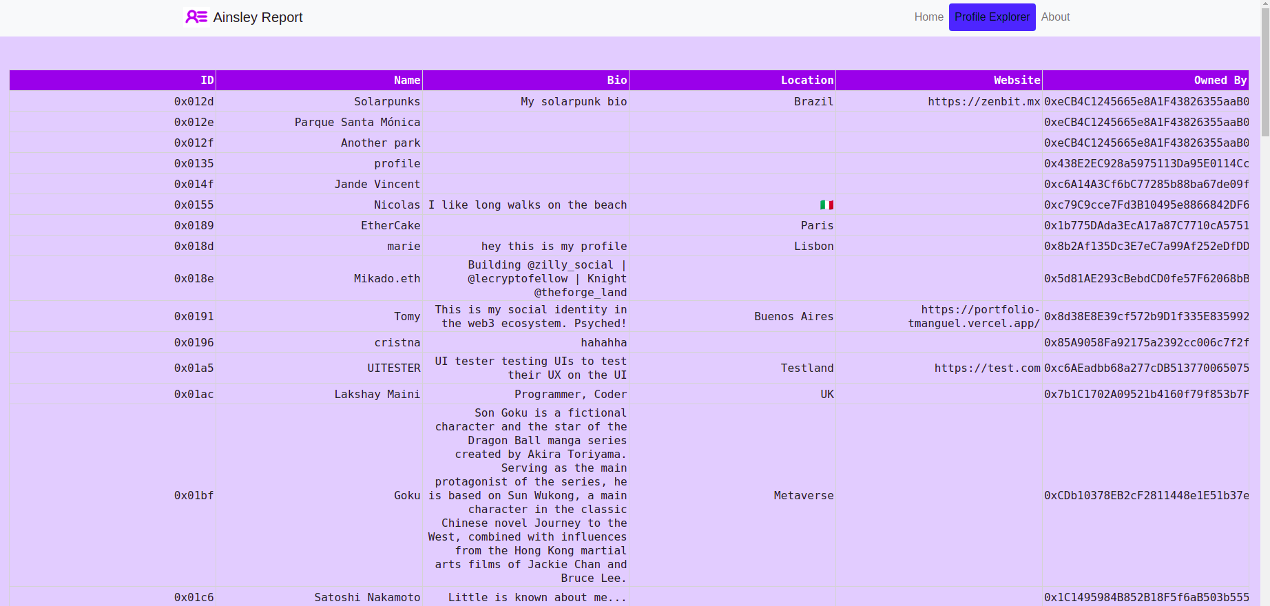1270x606 pixels.
Task: Open the About page link
Action: click(1055, 17)
